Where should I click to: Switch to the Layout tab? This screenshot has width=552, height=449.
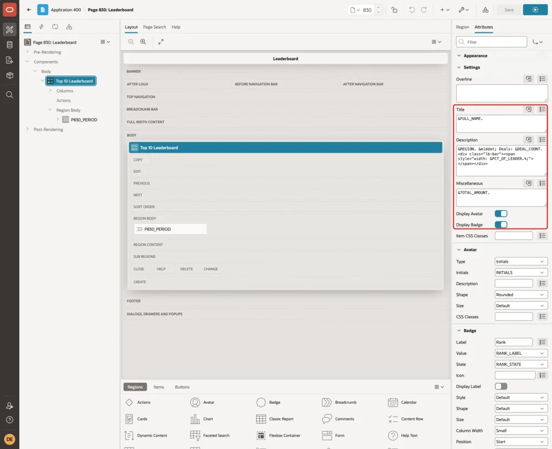point(131,27)
